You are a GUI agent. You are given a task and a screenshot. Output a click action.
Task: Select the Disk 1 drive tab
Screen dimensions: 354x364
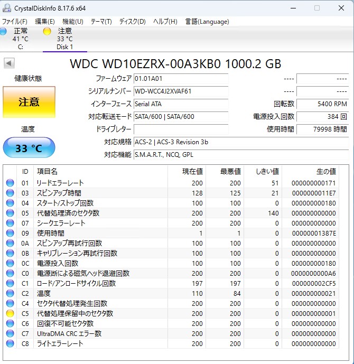click(x=65, y=39)
